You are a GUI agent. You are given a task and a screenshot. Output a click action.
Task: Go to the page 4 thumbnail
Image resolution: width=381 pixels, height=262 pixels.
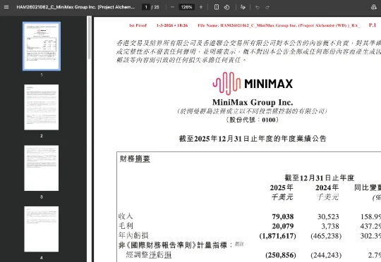pyautogui.click(x=42, y=229)
